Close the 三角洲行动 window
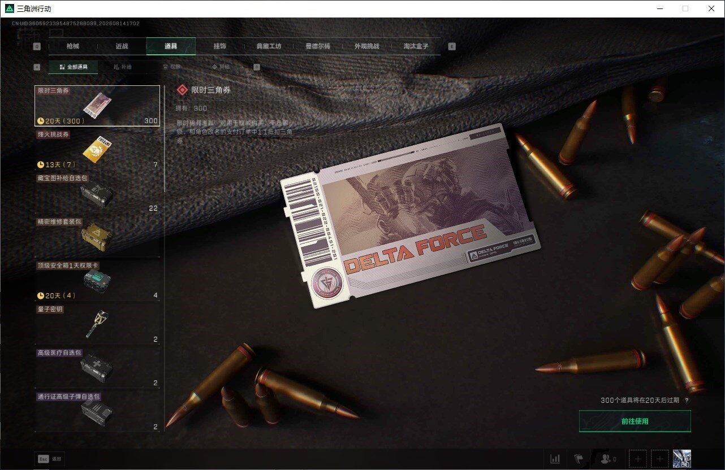Image resolution: width=725 pixels, height=470 pixels. [x=711, y=8]
